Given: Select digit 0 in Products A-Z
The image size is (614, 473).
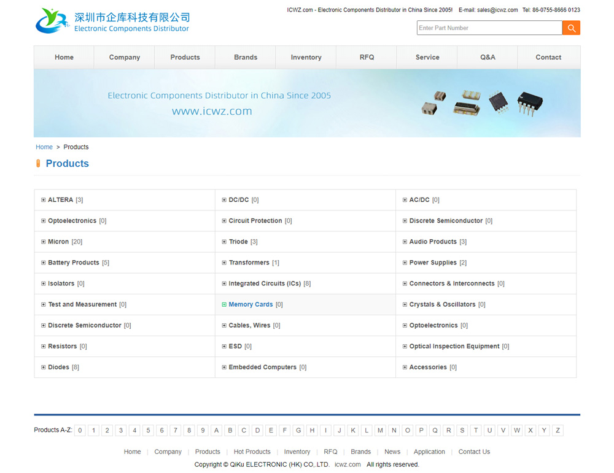Looking at the screenshot, I should click(x=80, y=430).
